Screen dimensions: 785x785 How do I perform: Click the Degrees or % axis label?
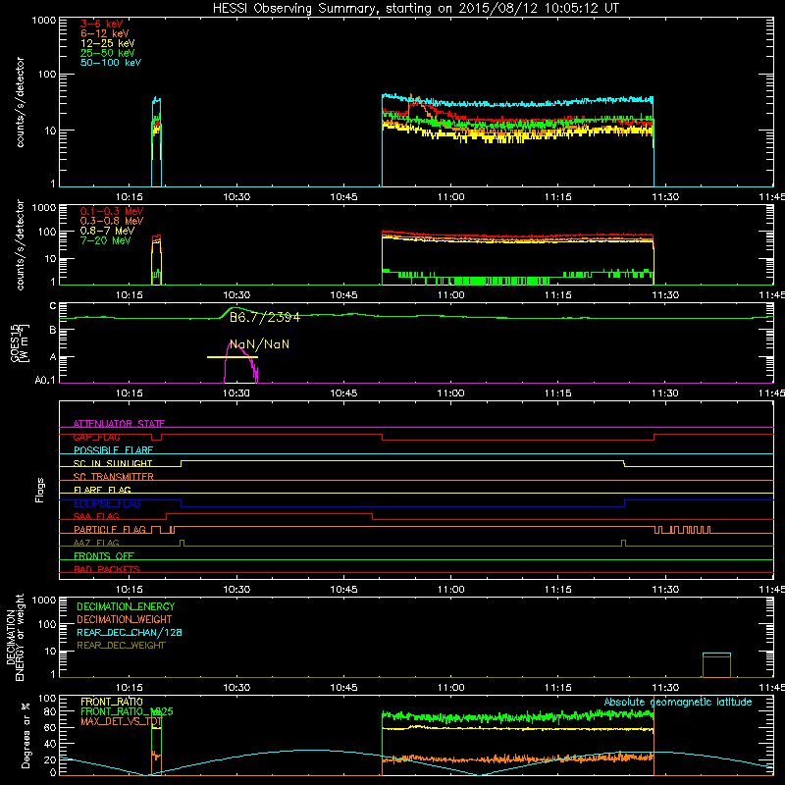click(x=26, y=735)
